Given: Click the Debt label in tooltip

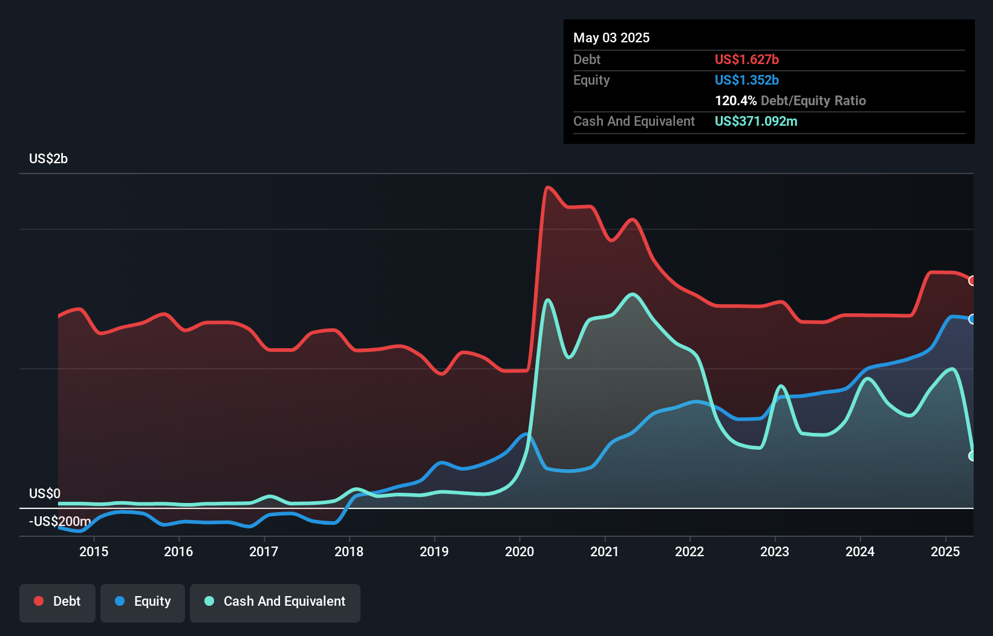Looking at the screenshot, I should [x=587, y=59].
